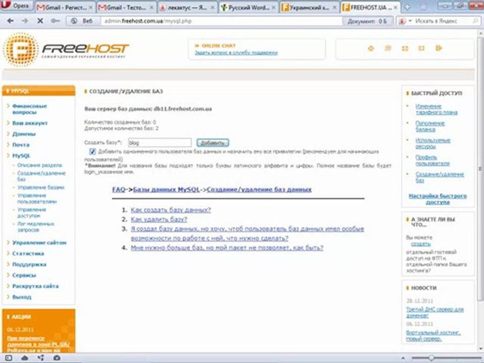Click the chat bubble icon in header panel
The width and height of the screenshot is (484, 363).
pyautogui.click(x=388, y=48)
